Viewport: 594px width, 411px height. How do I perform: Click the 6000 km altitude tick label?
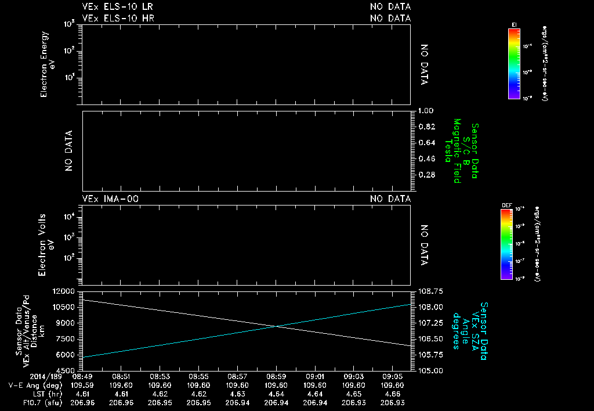click(x=65, y=355)
